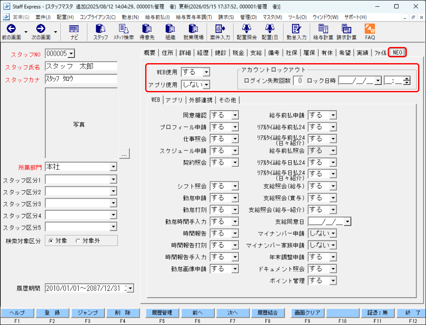Switch to the 社保 tab
426x325 pixels.
pyautogui.click(x=292, y=53)
